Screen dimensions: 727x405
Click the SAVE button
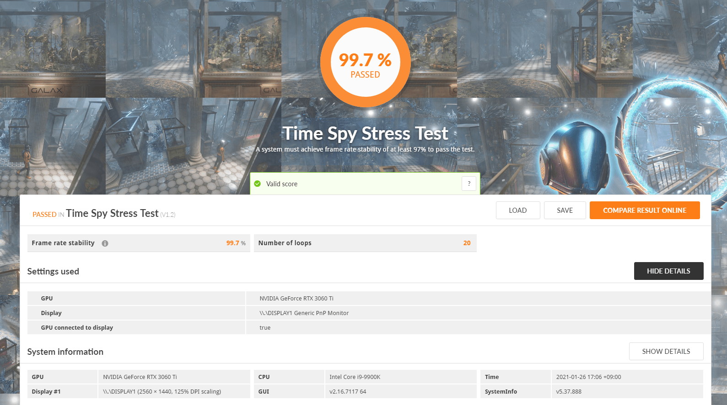coord(565,210)
